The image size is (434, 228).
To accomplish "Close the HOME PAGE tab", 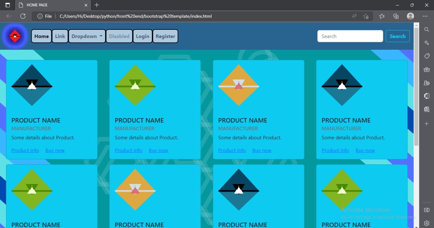I will (x=86, y=5).
